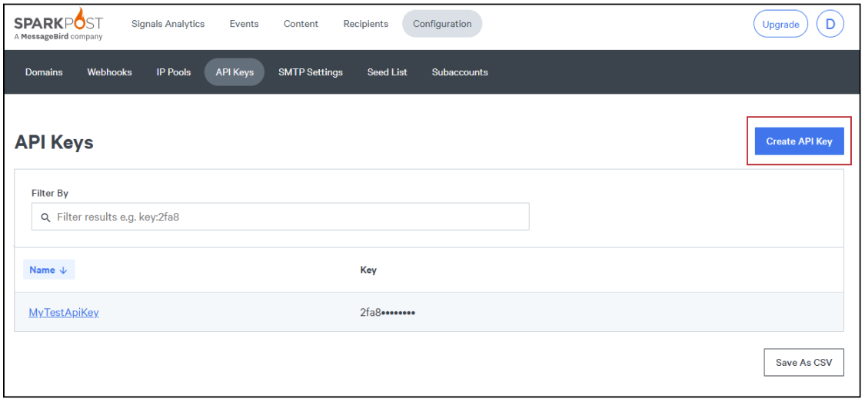Screen dimensions: 865x402
Task: Select the API Keys tab
Action: pos(235,72)
